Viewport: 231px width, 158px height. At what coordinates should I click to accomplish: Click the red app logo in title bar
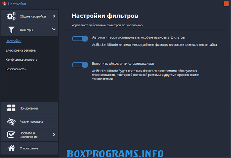(4, 4)
